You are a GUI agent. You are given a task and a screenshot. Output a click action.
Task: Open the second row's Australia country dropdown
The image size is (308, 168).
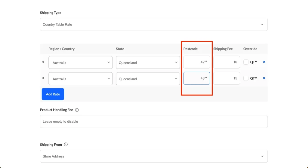coord(80,79)
